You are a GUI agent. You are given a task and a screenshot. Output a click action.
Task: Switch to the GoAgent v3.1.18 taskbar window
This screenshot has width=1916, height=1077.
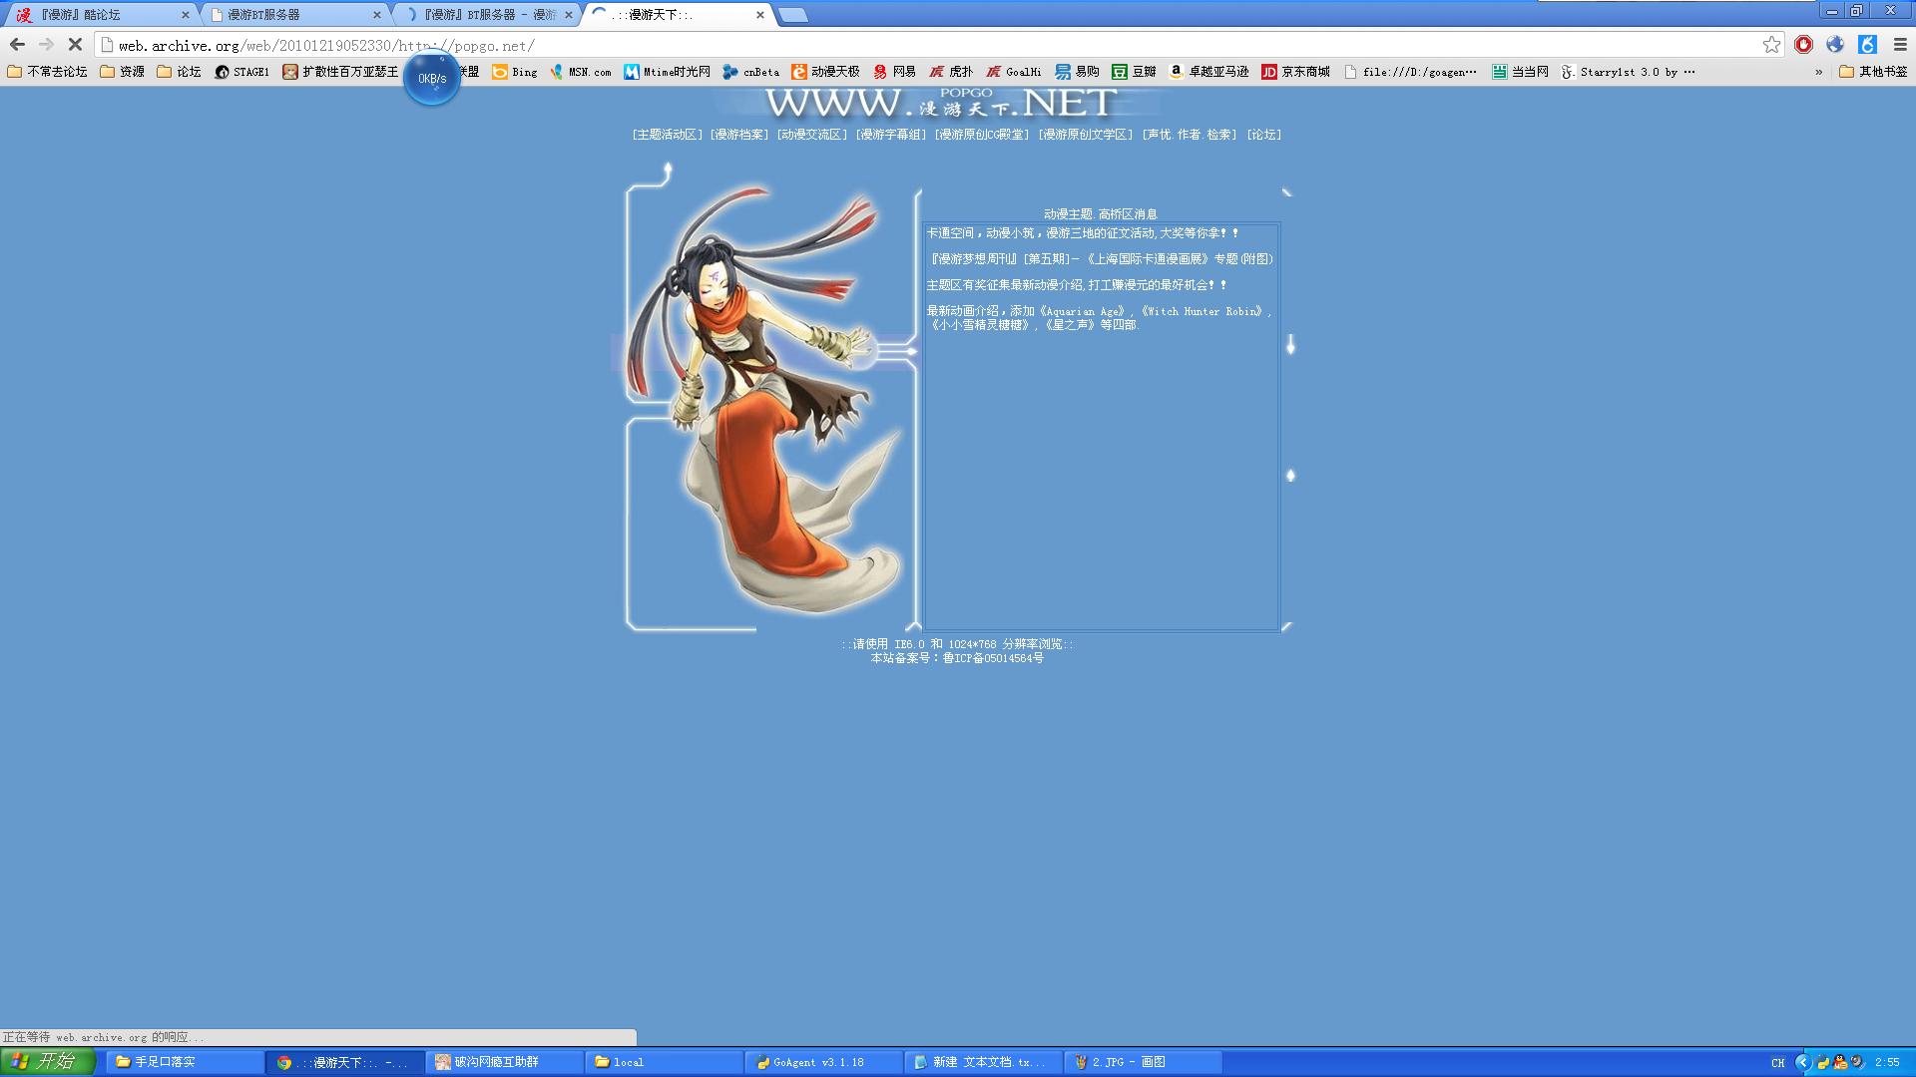[824, 1062]
